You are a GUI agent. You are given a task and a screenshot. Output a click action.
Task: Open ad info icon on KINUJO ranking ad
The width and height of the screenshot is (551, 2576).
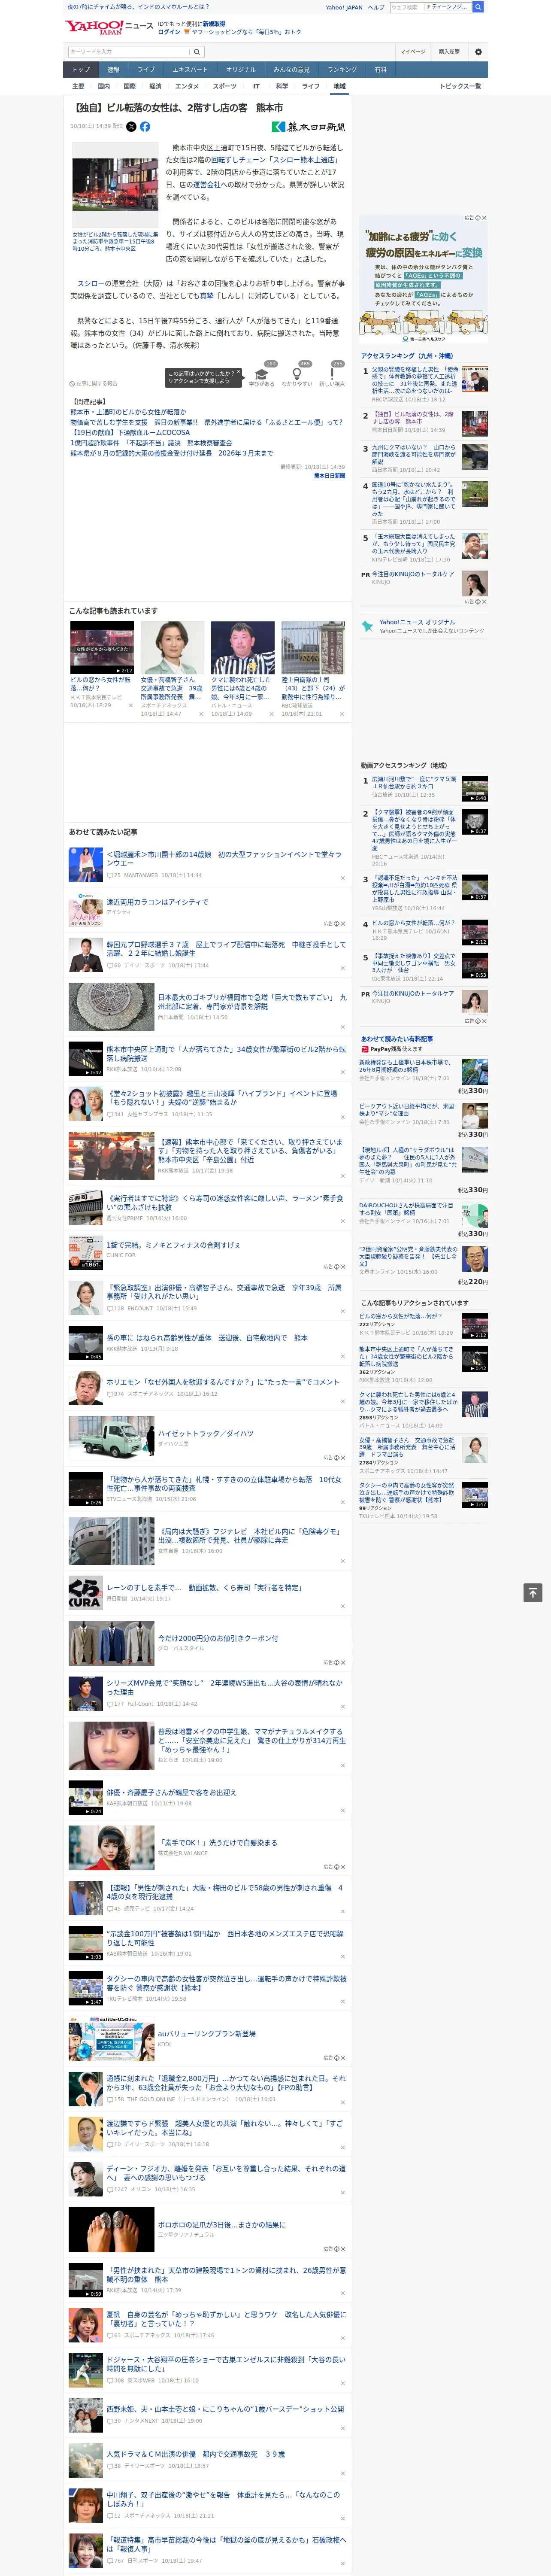tap(478, 602)
